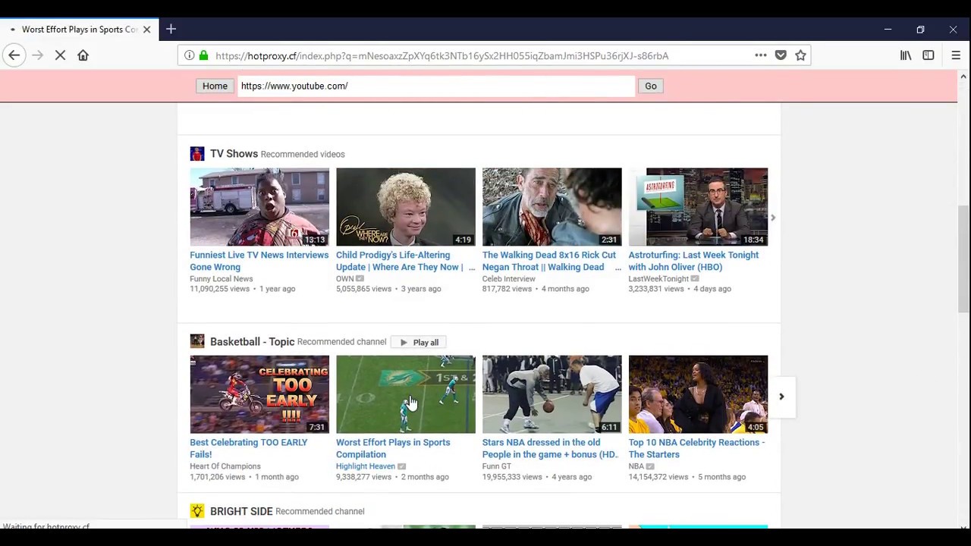Click the Go button
The height and width of the screenshot is (546, 971).
click(651, 86)
